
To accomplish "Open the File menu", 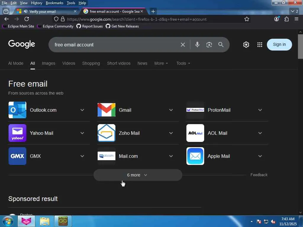I will (4, 3).
